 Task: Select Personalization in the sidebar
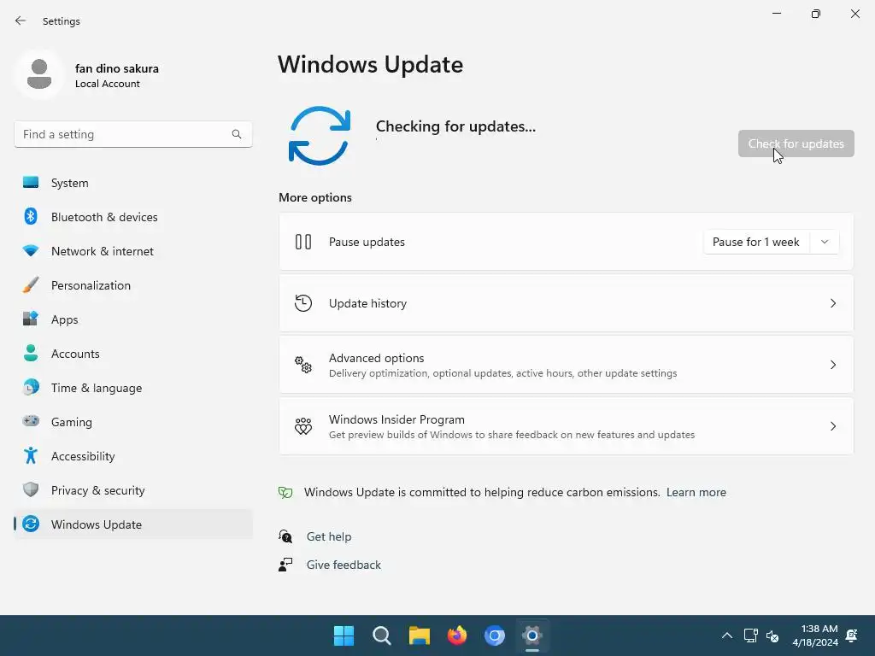pyautogui.click(x=133, y=285)
